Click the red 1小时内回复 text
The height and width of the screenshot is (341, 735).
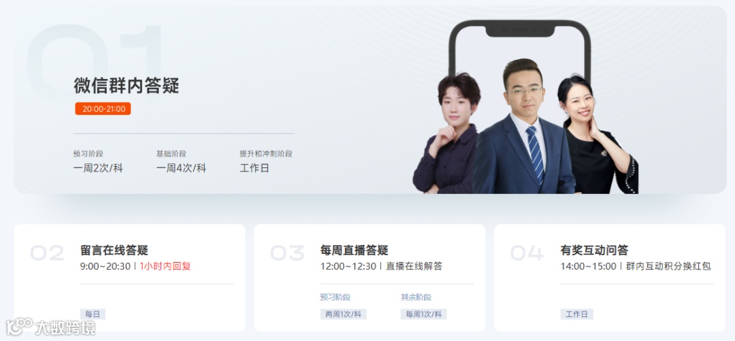pyautogui.click(x=165, y=266)
